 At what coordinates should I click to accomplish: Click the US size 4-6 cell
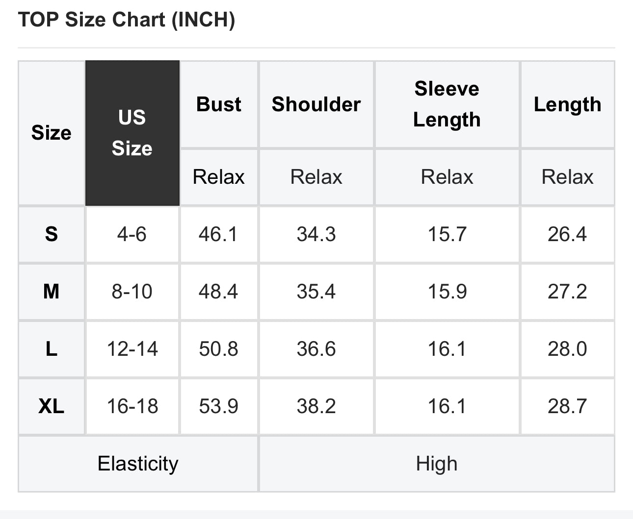(x=132, y=234)
